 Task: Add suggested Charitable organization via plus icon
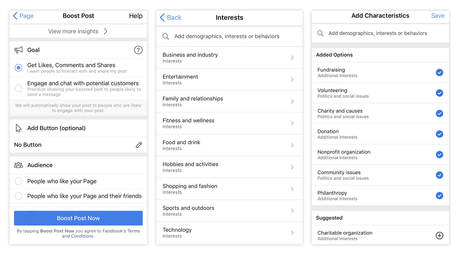coord(439,235)
